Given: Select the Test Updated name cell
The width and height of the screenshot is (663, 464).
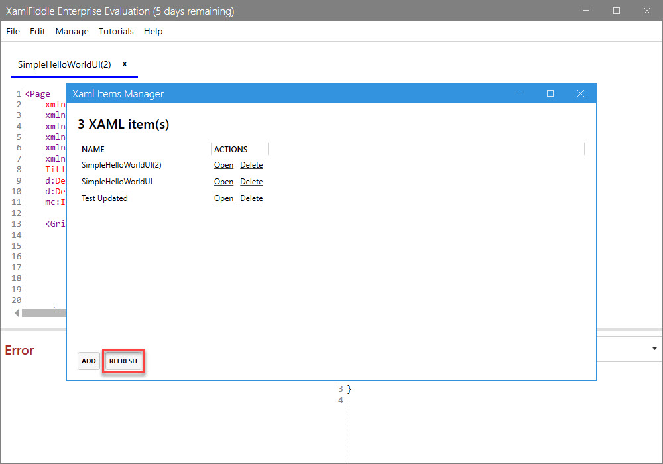Looking at the screenshot, I should [105, 198].
